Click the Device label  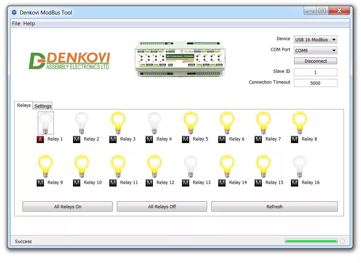point(283,39)
